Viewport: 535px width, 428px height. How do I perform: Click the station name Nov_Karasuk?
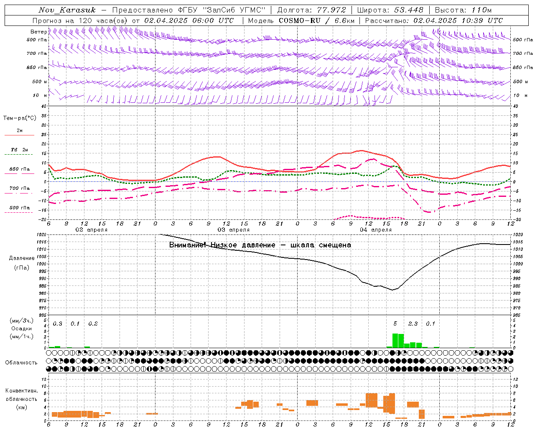pyautogui.click(x=67, y=10)
